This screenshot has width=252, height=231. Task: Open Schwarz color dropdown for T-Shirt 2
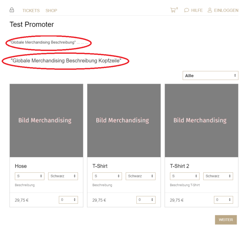(x=218, y=176)
